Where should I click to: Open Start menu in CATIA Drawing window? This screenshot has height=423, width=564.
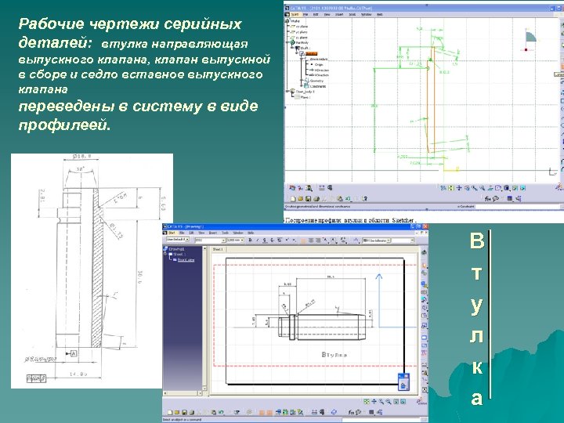tap(172, 233)
